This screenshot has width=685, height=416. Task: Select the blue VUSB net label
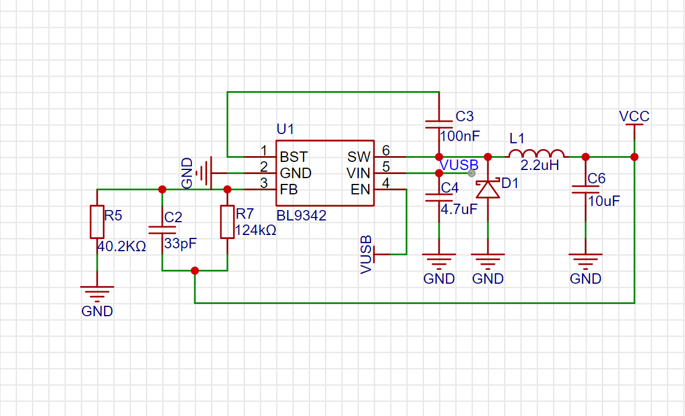pos(459,165)
